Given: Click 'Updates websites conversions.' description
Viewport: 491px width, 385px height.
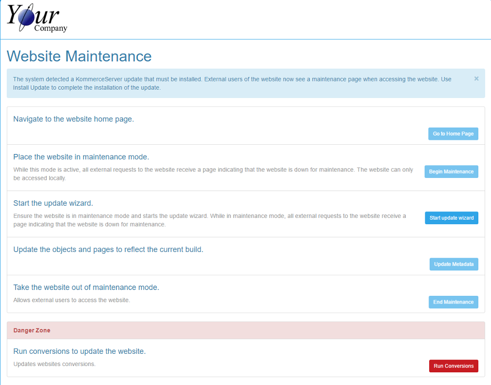Looking at the screenshot, I should pyautogui.click(x=55, y=364).
